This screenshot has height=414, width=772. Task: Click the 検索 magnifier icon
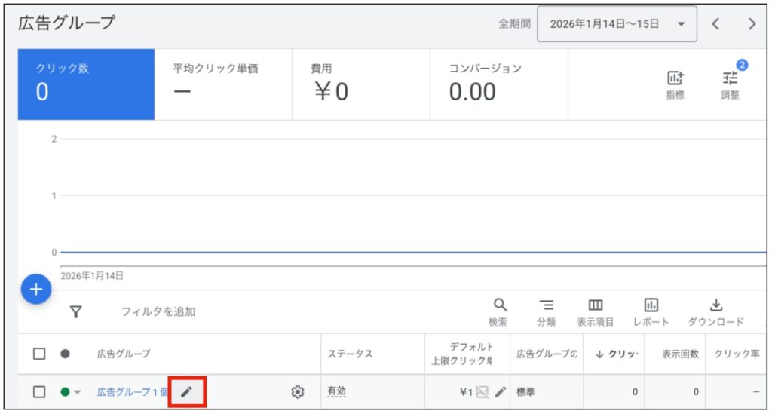(x=499, y=305)
